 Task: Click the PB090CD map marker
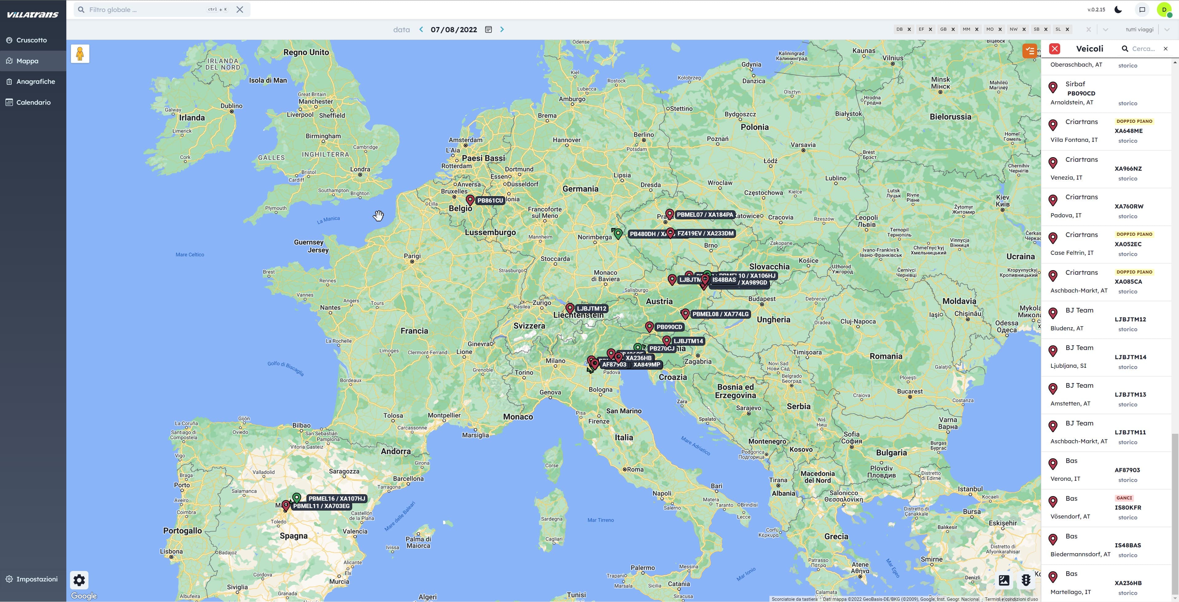tap(649, 327)
